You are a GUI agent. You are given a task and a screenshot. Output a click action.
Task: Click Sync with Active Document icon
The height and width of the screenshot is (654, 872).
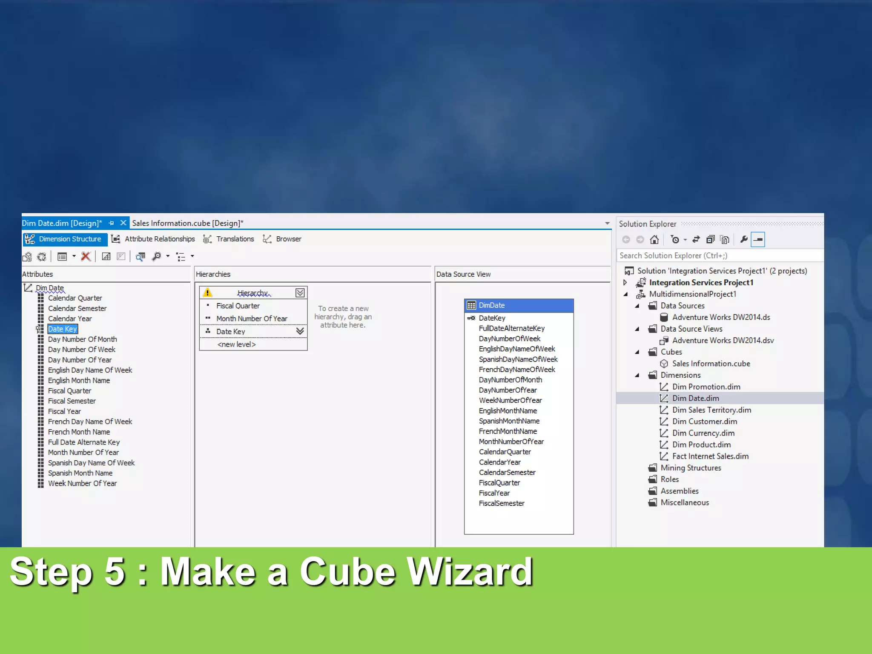(x=696, y=240)
